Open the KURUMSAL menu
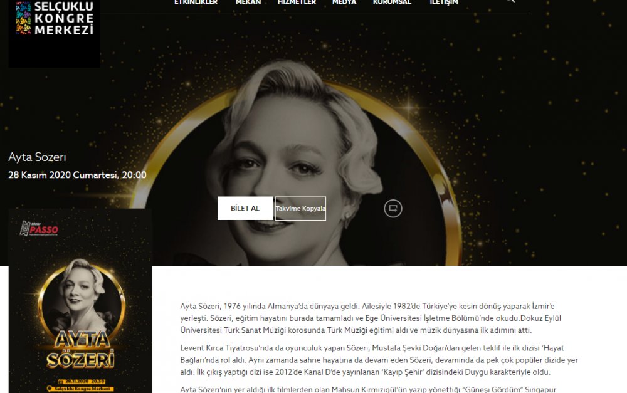 (x=393, y=2)
